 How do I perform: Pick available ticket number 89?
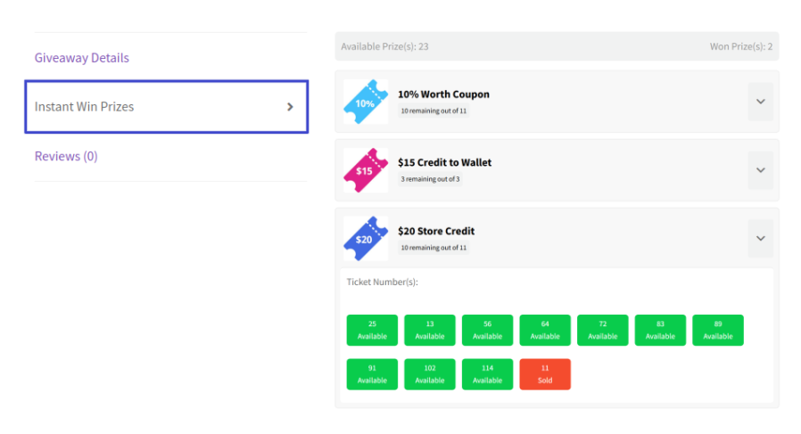[x=718, y=330]
